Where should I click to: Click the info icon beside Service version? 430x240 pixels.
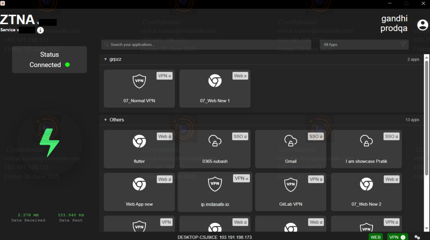[41, 30]
